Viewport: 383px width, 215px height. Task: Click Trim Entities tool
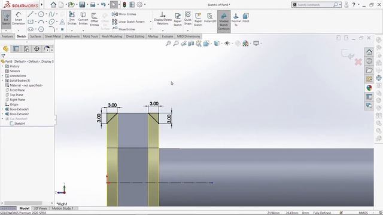pos(72,19)
